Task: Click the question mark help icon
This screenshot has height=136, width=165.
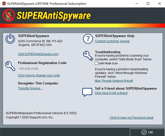Action: 88,39
